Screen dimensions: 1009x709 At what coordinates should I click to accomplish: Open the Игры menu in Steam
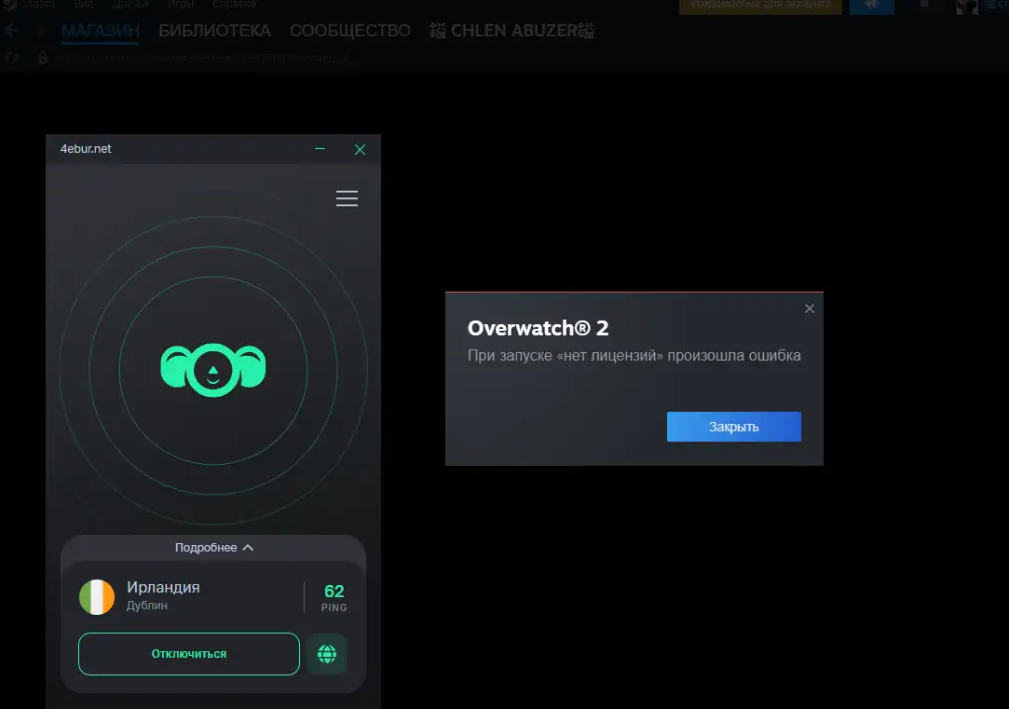181,4
